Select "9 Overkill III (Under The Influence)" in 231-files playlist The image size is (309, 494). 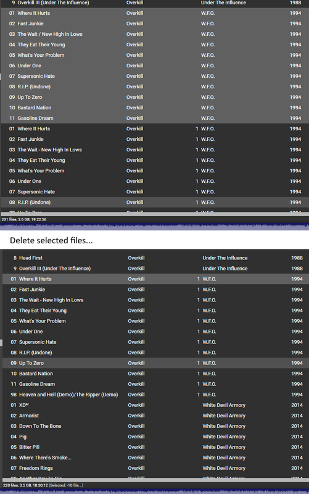click(154, 3)
